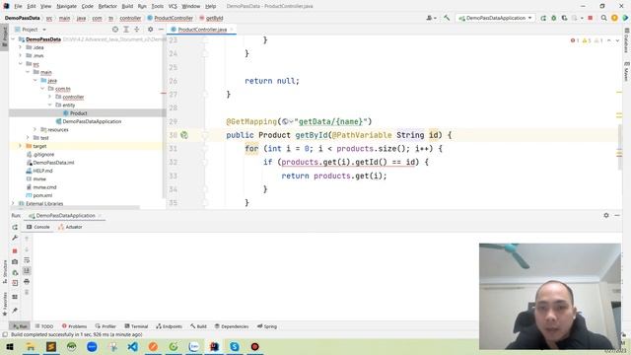Open DemoPassDataApplication run configuration dropdown
The height and width of the screenshot is (355, 631).
(x=495, y=18)
